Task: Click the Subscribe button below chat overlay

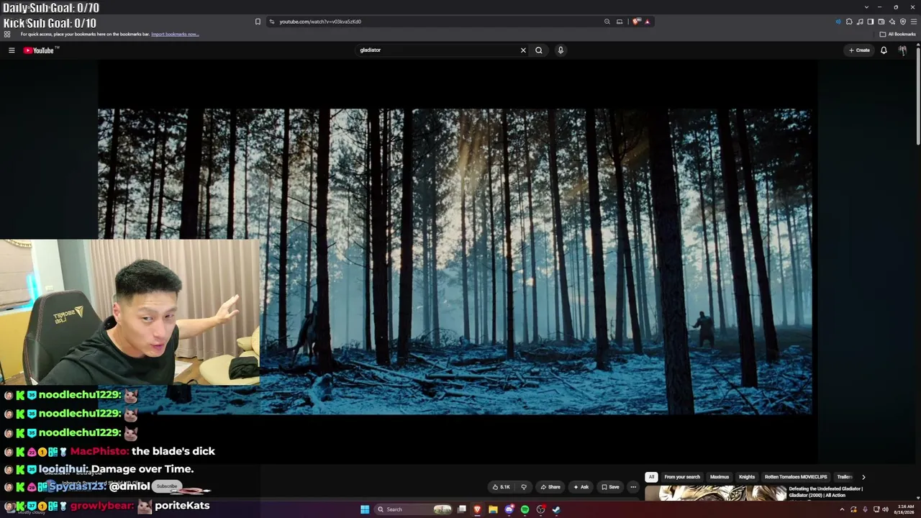Action: (x=166, y=486)
